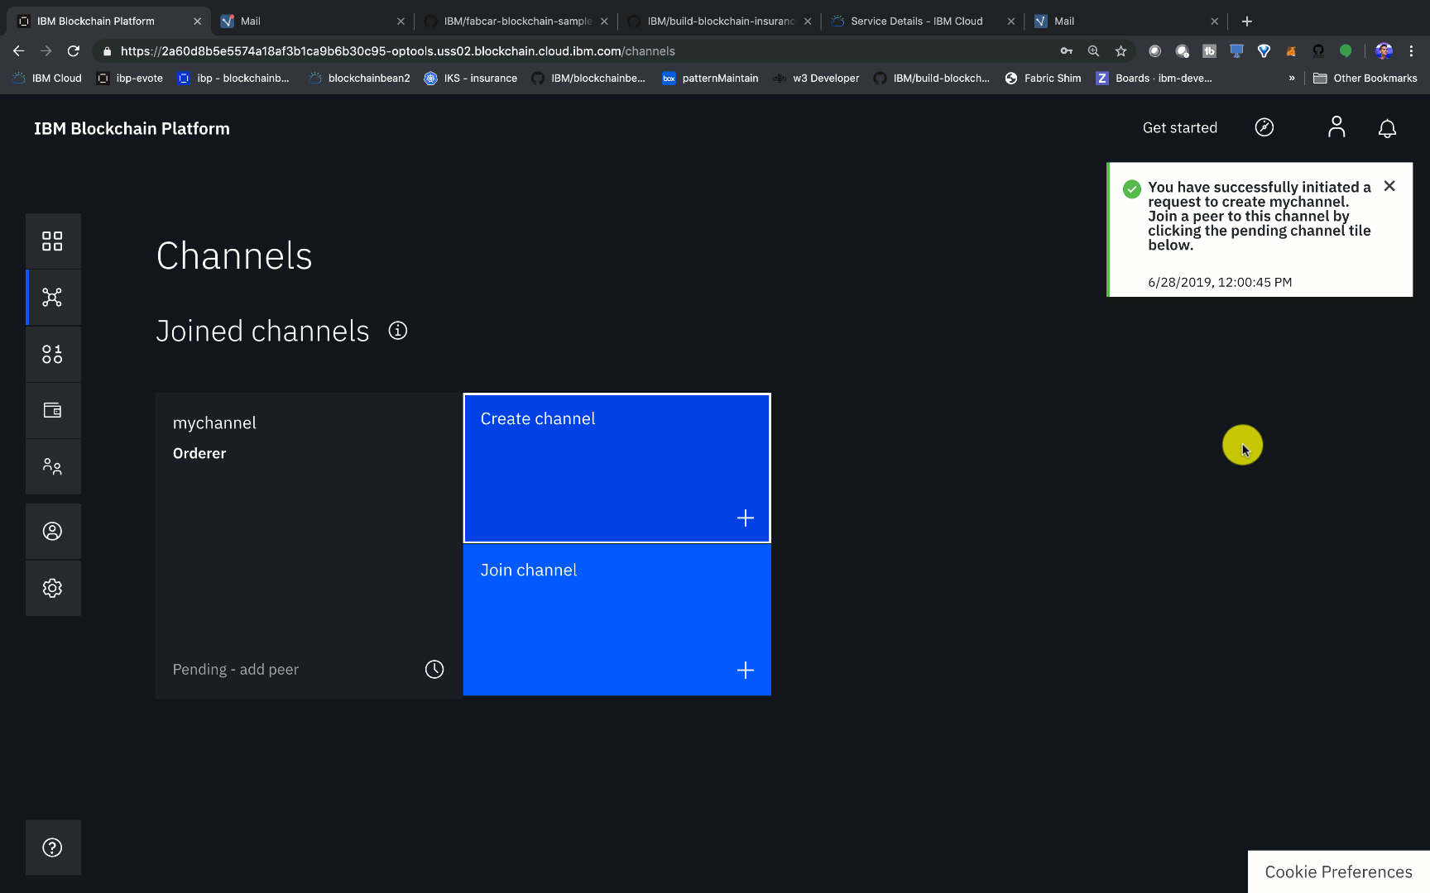Expand the hidden bookmarks chevron

(1292, 79)
